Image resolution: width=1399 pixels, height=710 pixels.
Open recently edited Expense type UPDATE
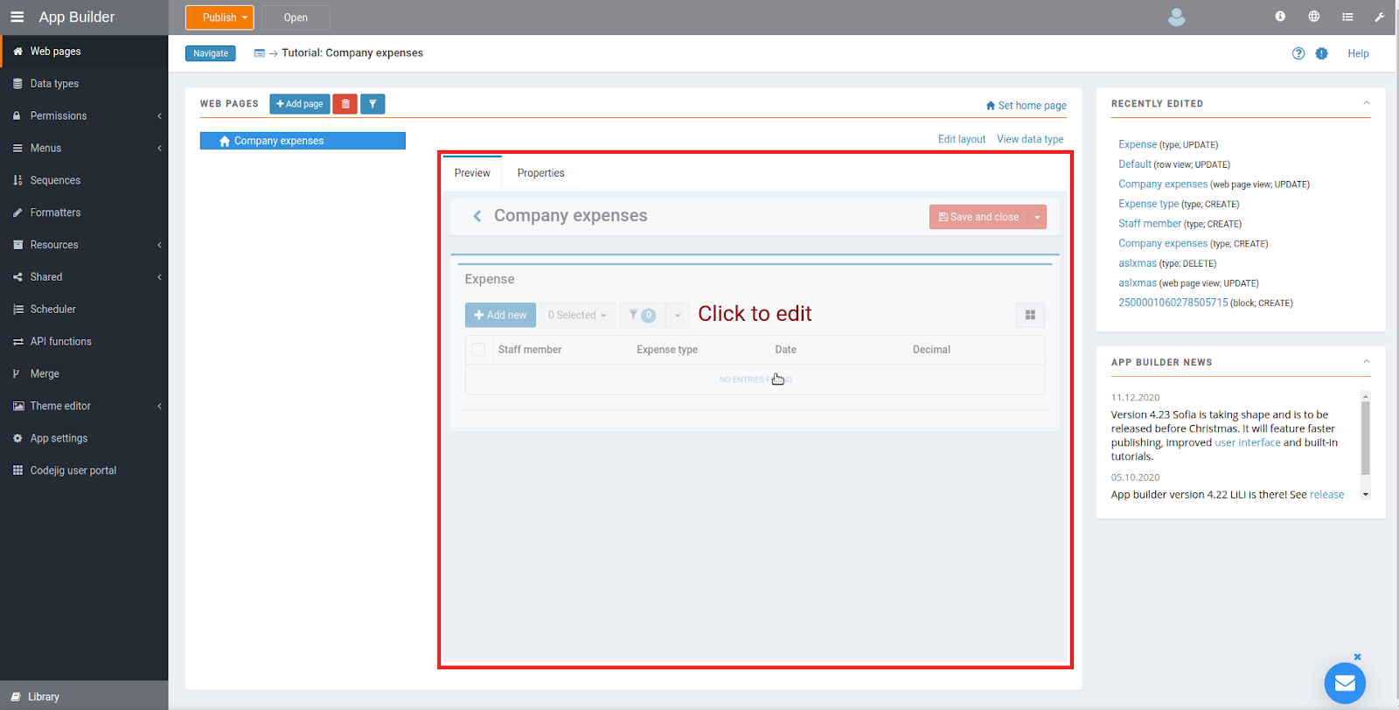pos(1138,144)
